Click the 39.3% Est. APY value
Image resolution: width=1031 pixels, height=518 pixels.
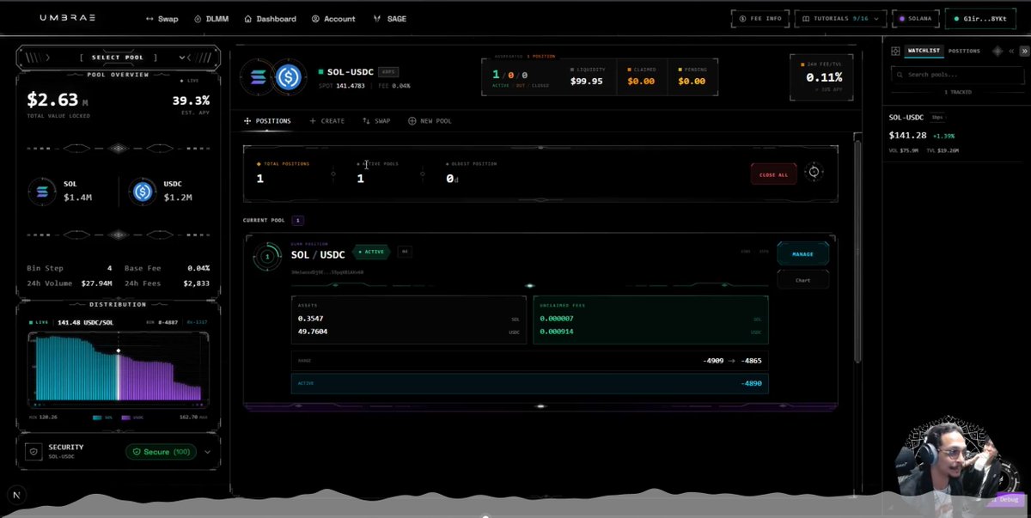pos(191,100)
